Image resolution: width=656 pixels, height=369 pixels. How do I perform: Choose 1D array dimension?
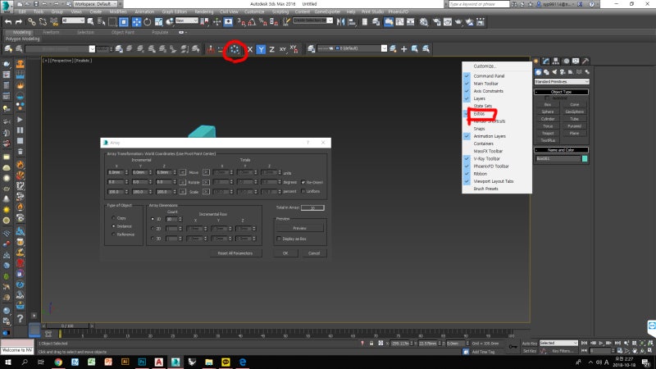[x=153, y=219]
